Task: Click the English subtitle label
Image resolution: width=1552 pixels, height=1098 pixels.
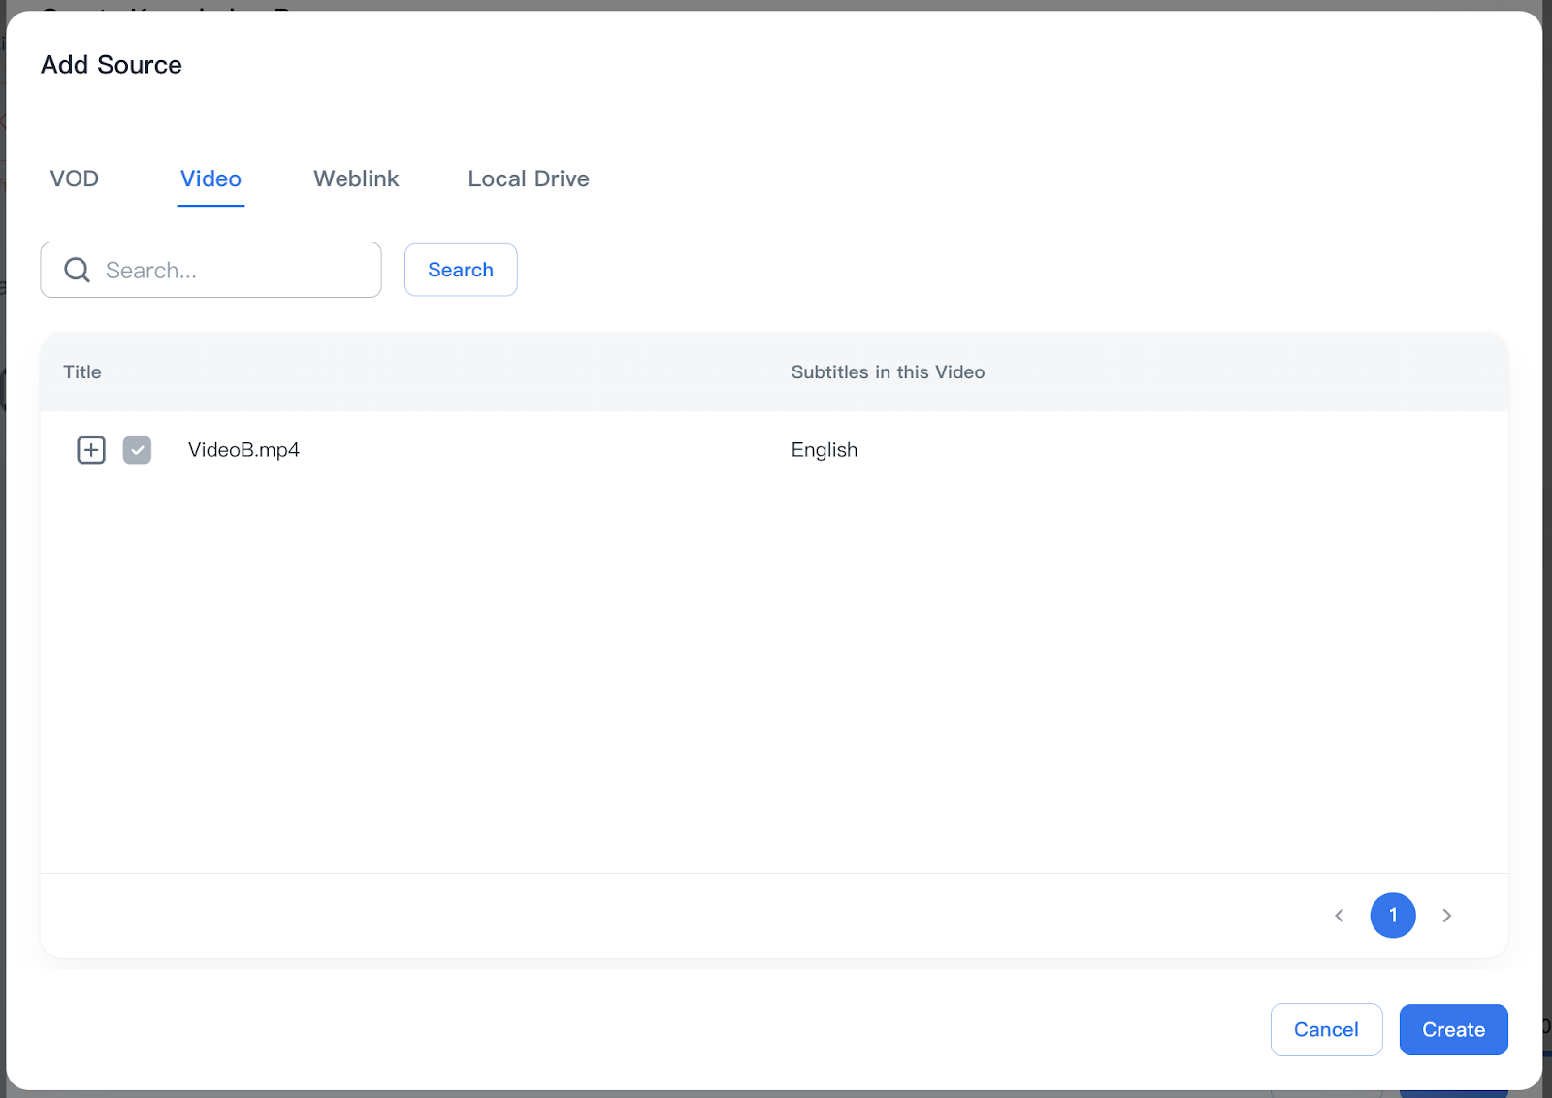Action: tap(824, 449)
